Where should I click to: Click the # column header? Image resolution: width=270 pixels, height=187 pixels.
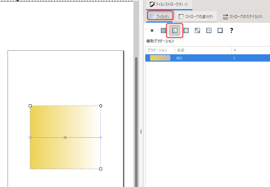[251, 50]
